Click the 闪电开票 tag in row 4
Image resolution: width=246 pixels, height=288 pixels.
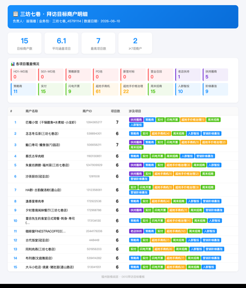[157, 156]
